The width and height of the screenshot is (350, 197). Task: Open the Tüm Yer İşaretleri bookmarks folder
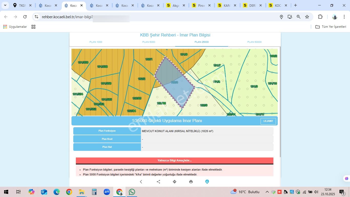pyautogui.click(x=331, y=27)
